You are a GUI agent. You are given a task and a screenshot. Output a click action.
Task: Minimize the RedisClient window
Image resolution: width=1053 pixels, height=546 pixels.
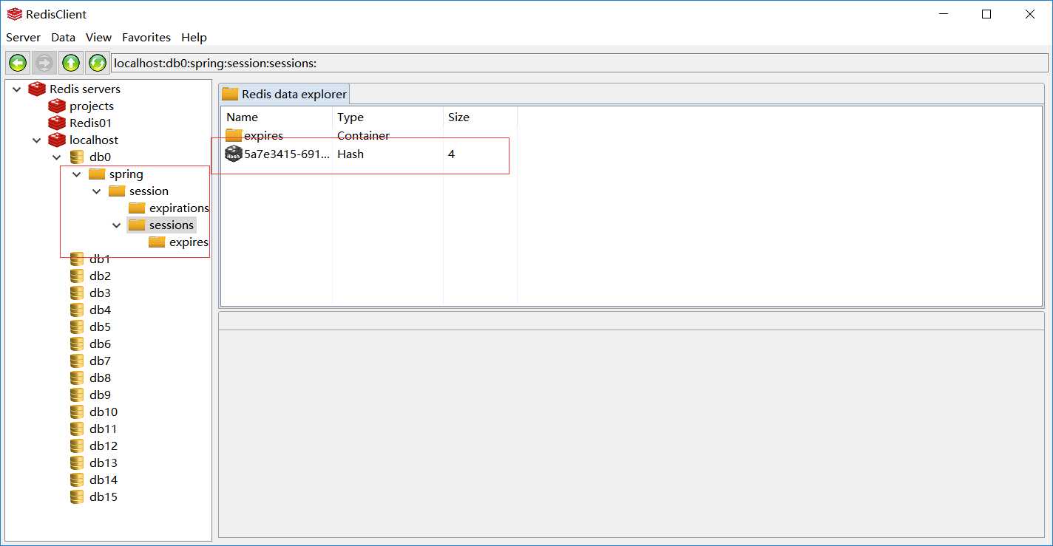click(x=943, y=14)
